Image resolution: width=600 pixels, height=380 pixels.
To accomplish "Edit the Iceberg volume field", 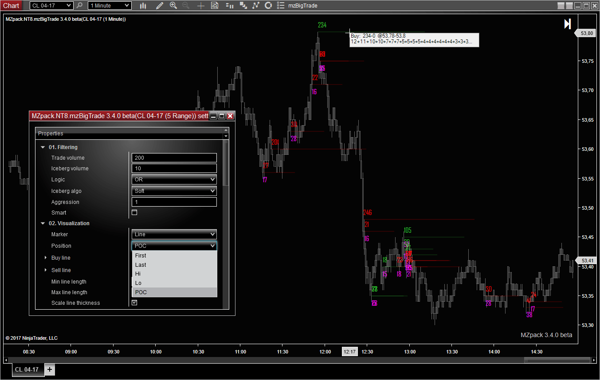I will (x=174, y=169).
